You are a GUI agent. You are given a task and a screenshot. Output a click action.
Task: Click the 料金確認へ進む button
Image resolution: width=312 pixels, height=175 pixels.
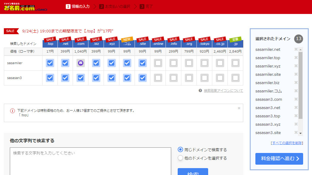pos(279,159)
